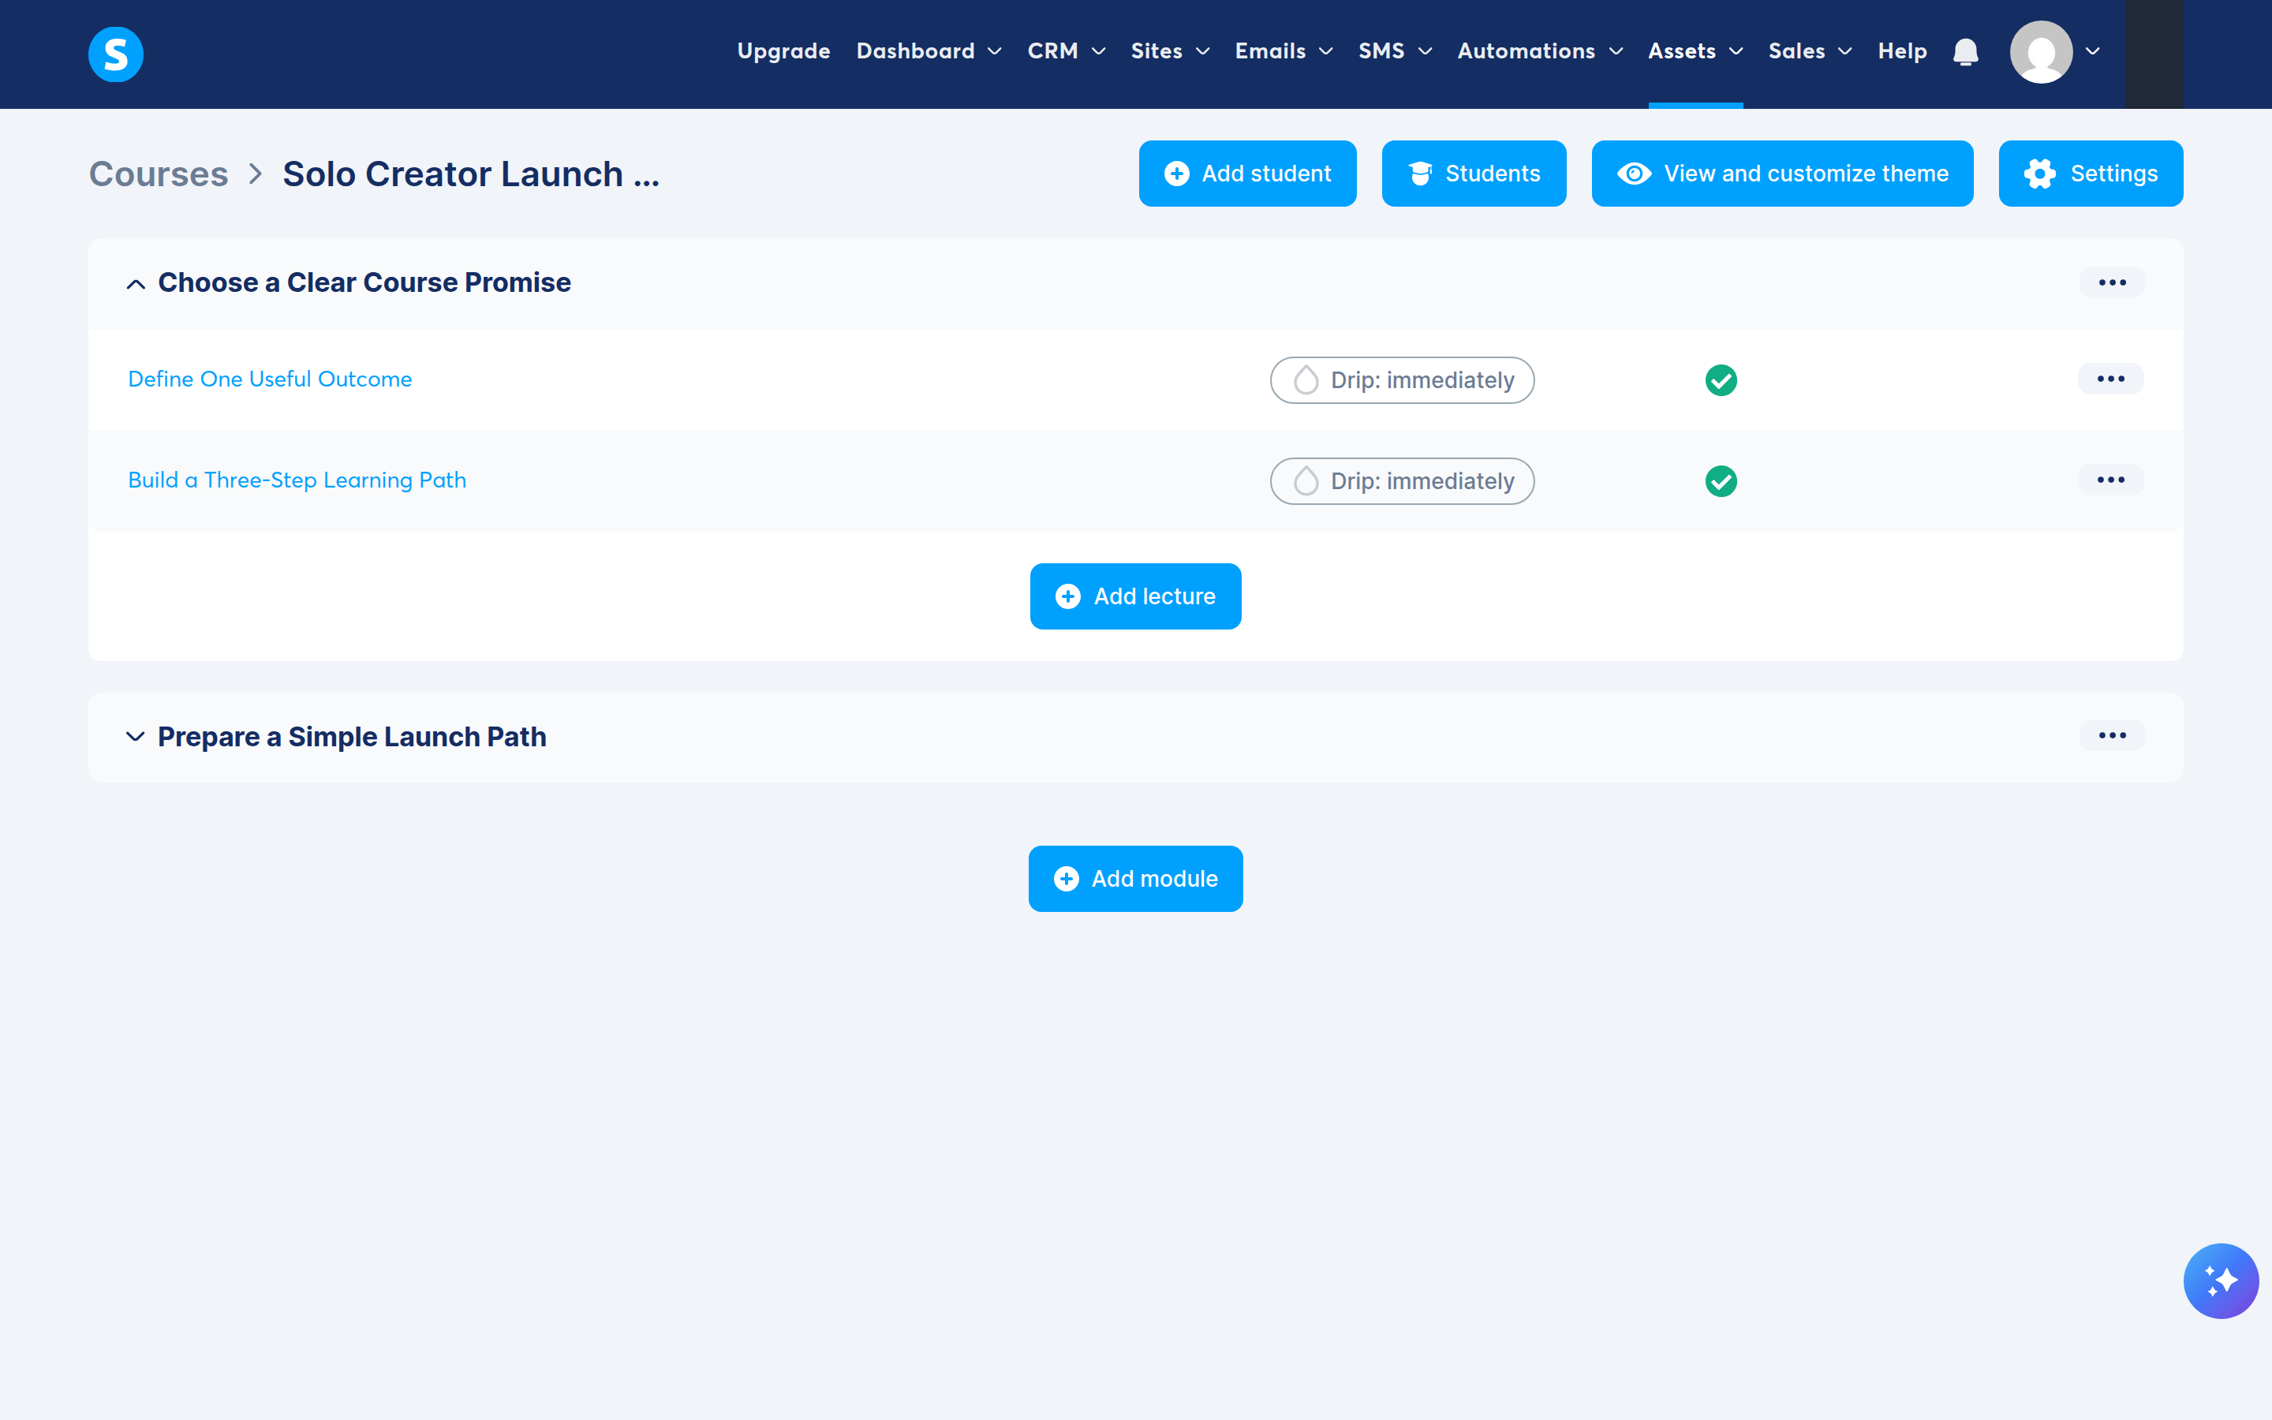Click the Add student button

[1246, 174]
